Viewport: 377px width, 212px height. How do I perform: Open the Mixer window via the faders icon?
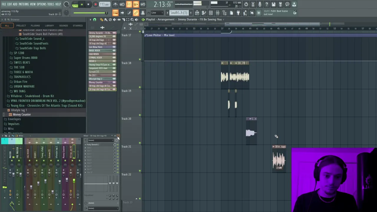[218, 13]
